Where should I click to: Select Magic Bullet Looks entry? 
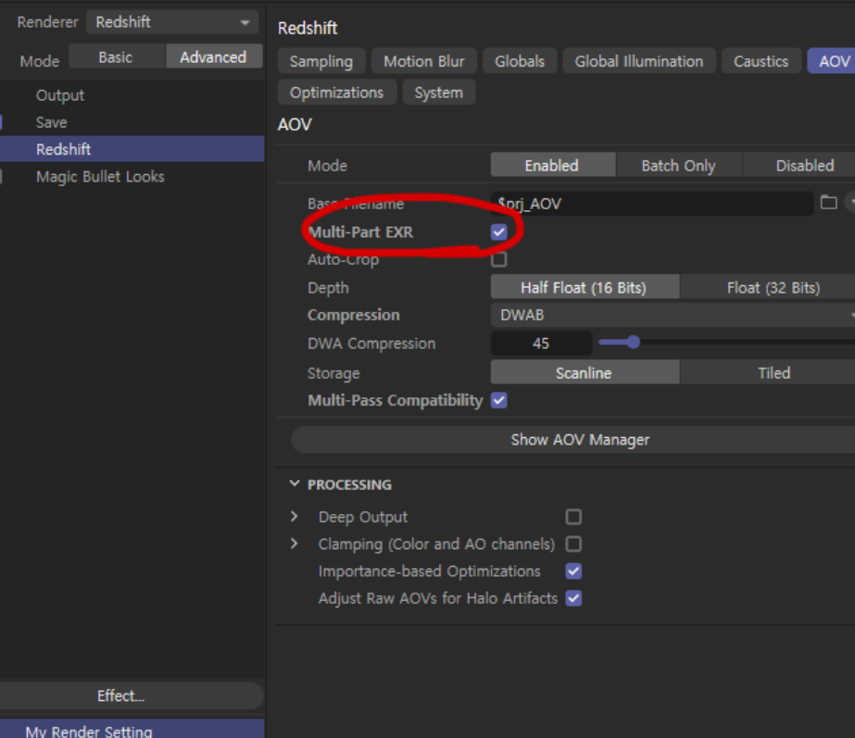tap(100, 177)
